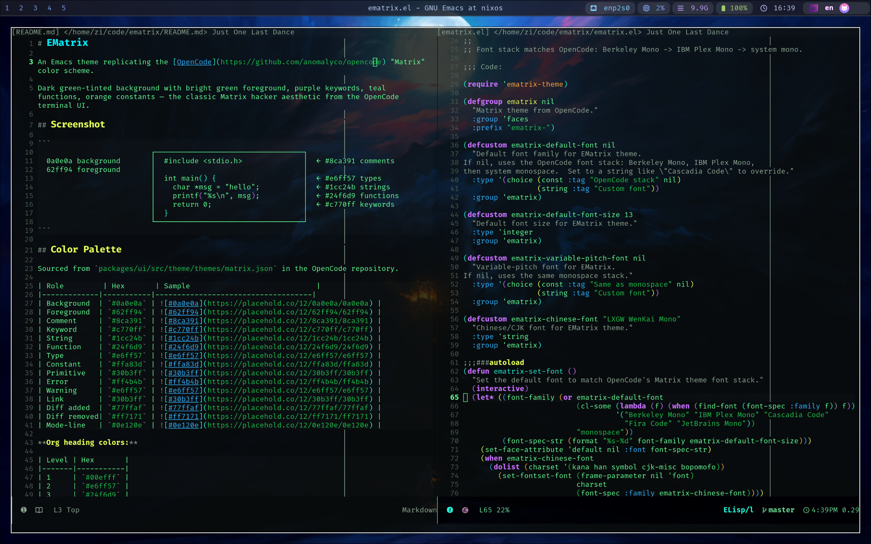
Task: Click '#c770ff keywords' annotation text
Action: click(360, 204)
